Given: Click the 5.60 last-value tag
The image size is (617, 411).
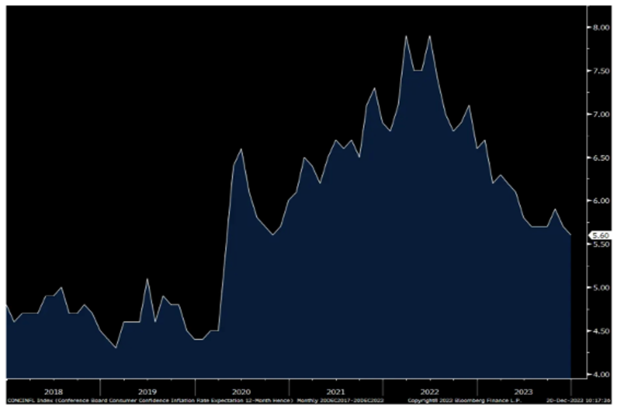Looking at the screenshot, I should pos(598,235).
